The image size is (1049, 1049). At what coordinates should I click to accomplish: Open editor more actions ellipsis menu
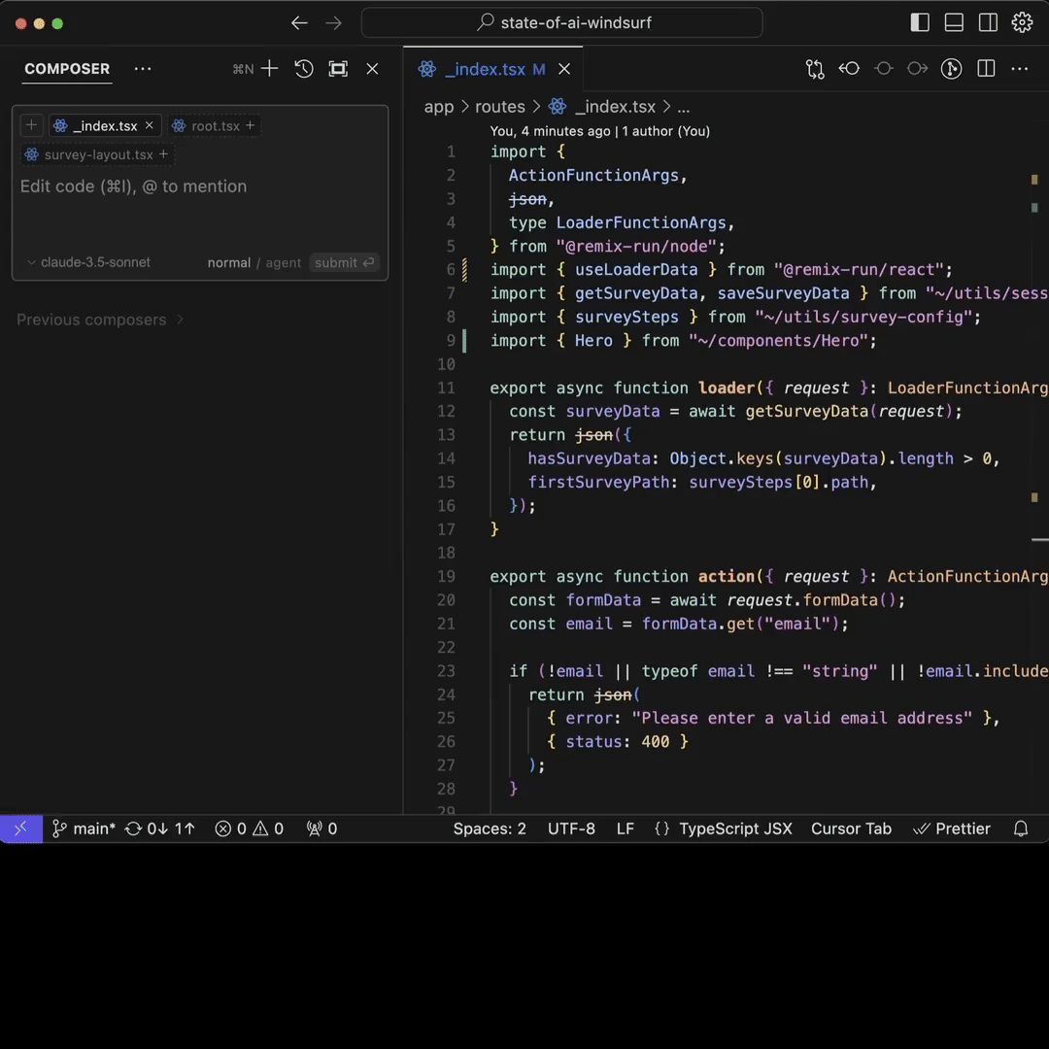[1019, 69]
